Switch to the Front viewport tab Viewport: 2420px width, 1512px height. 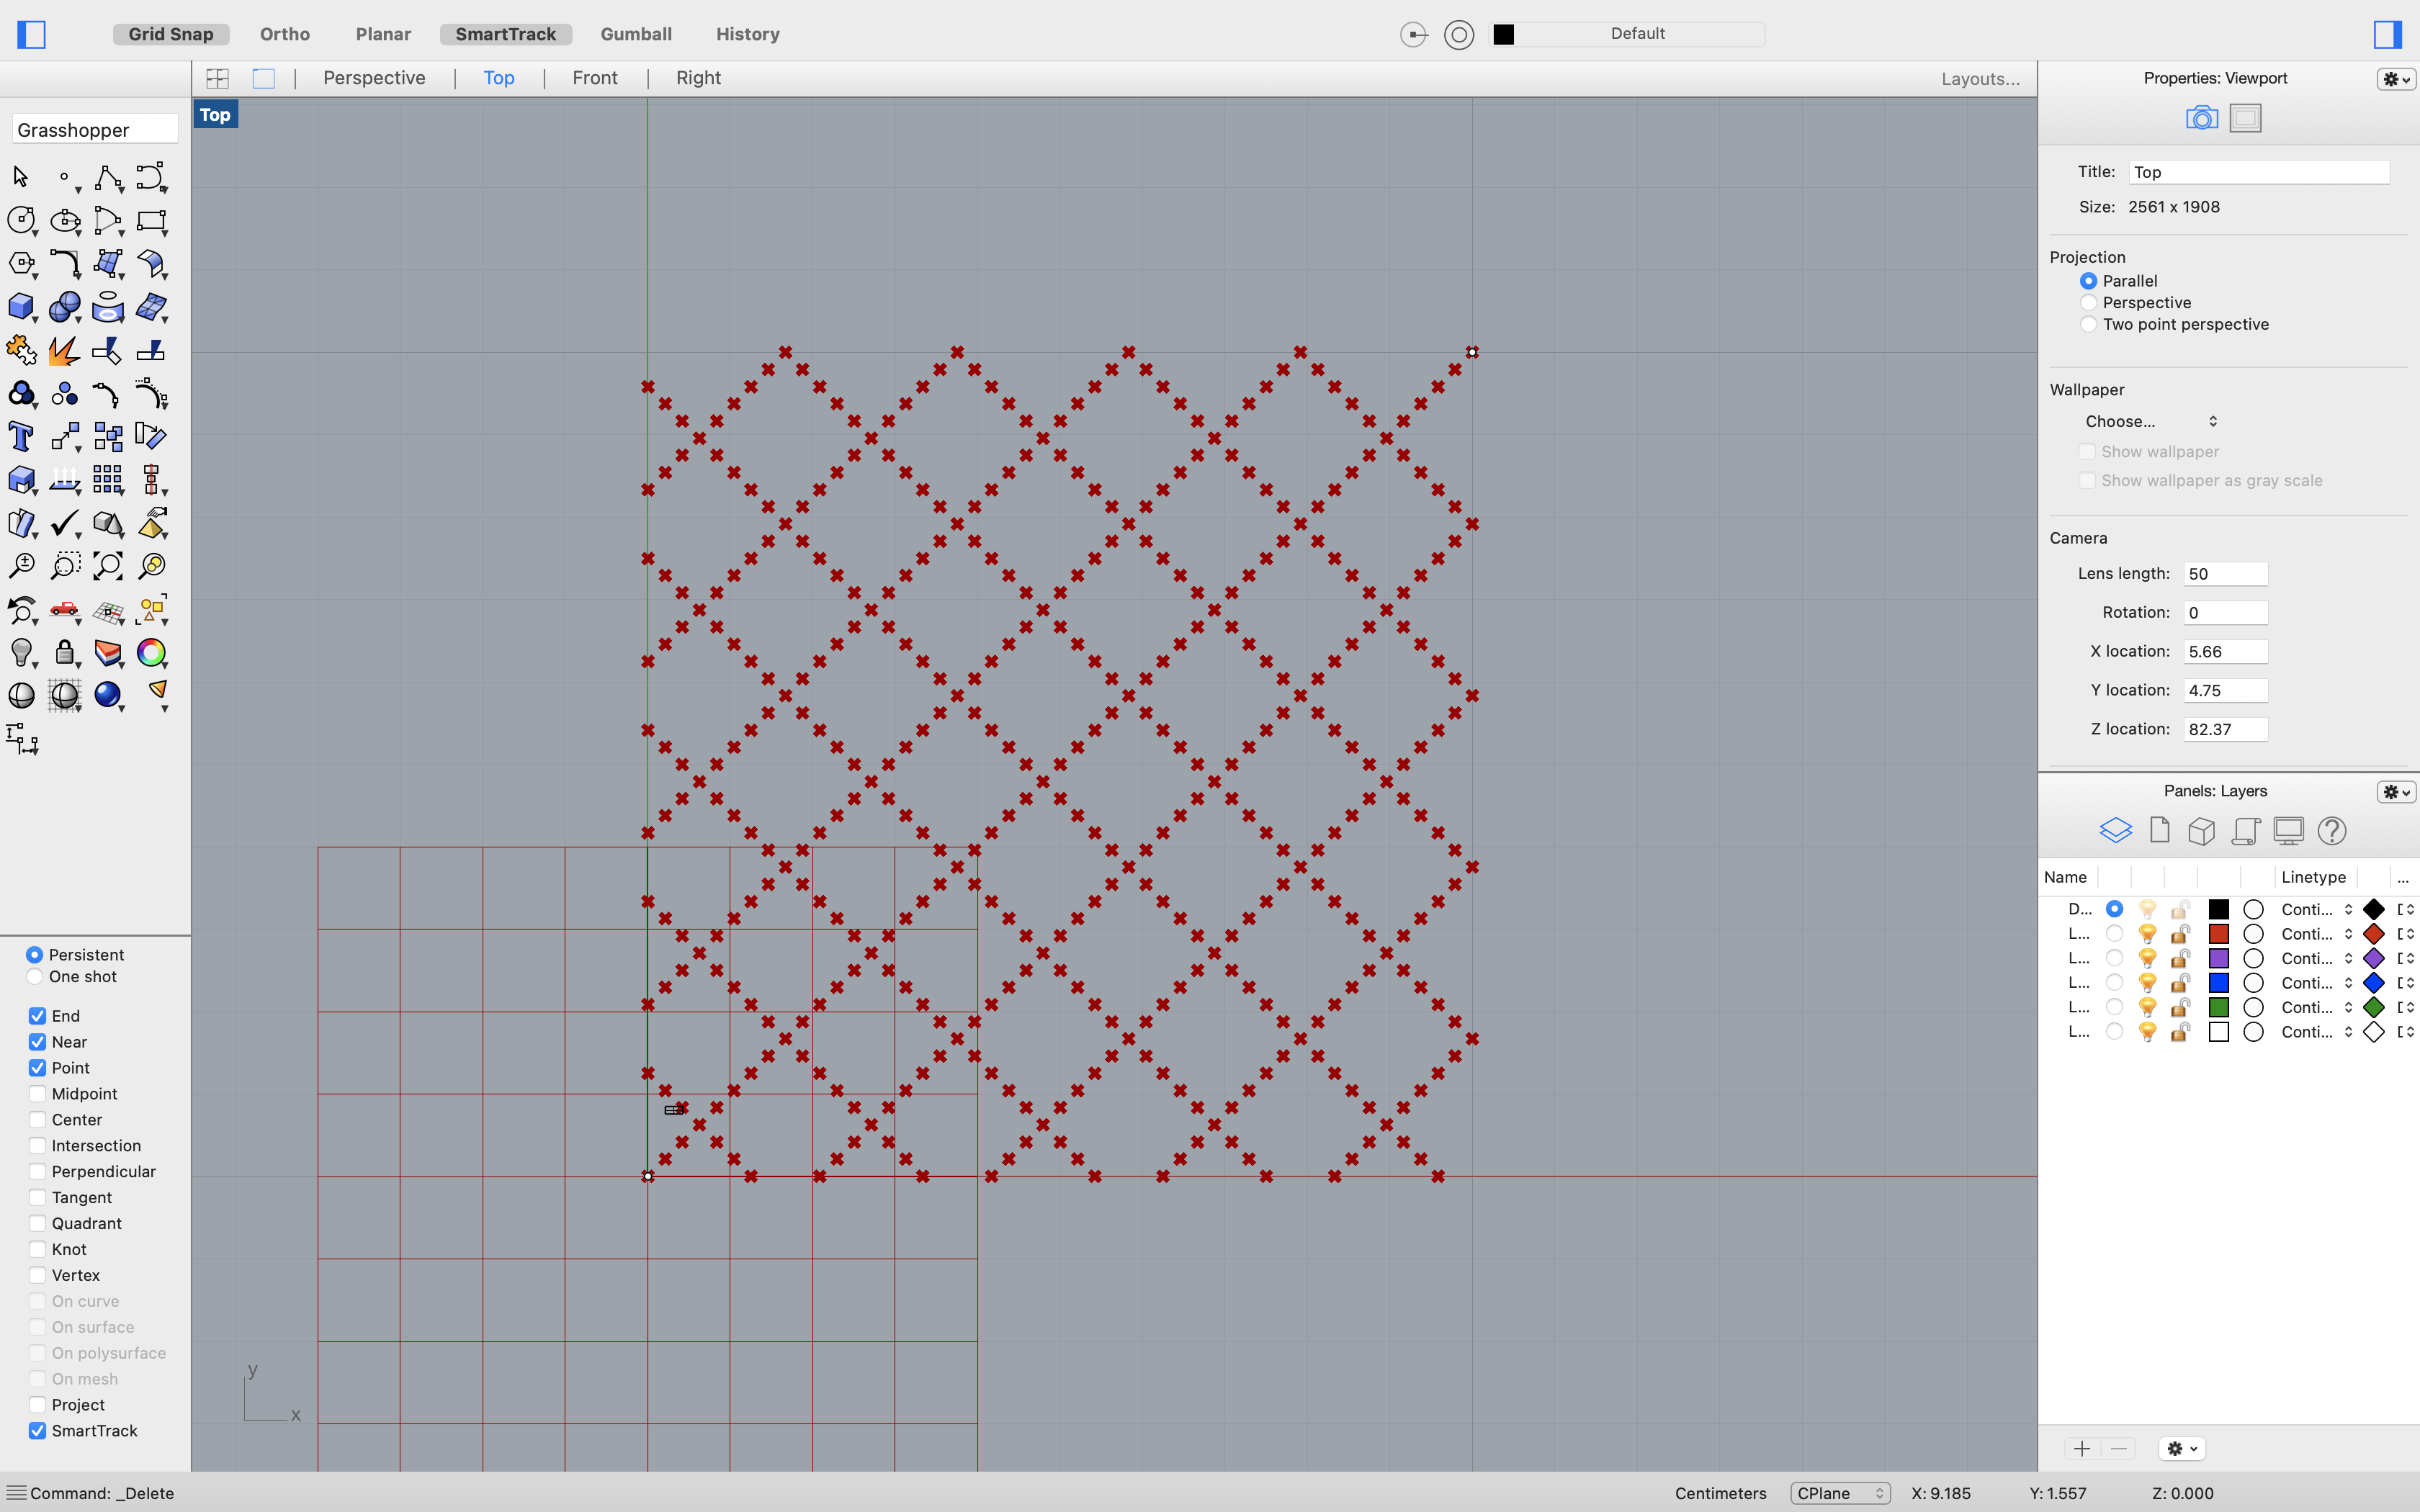click(x=594, y=78)
